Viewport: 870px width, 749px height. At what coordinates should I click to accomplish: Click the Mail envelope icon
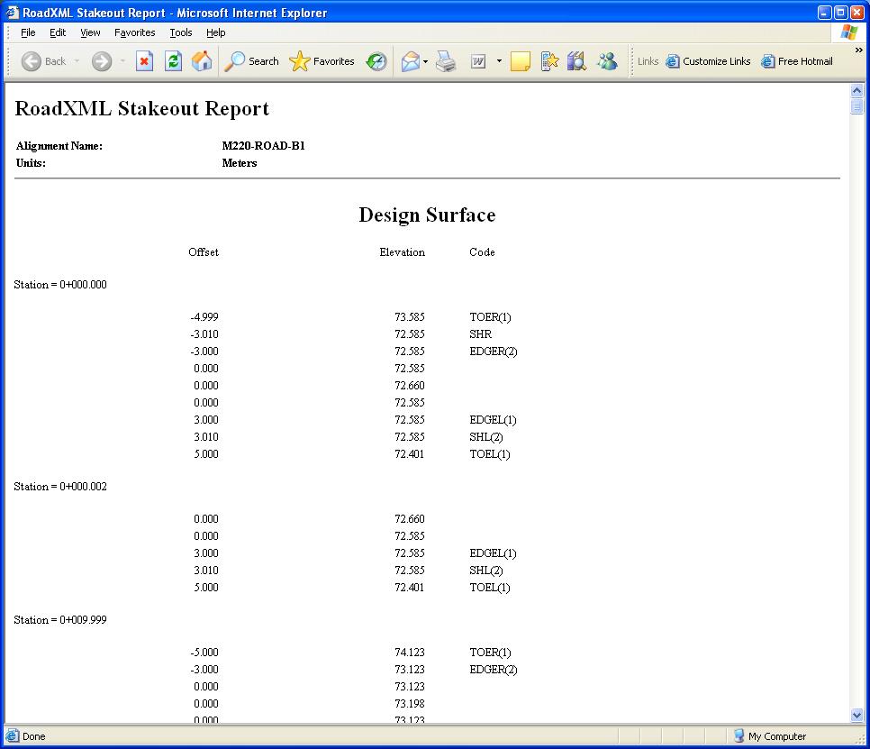tap(411, 61)
